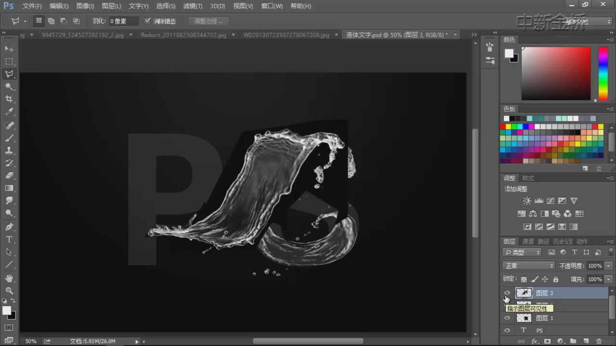Open the 文件(F) menu
Viewport: 616px width, 346px height.
point(32,6)
